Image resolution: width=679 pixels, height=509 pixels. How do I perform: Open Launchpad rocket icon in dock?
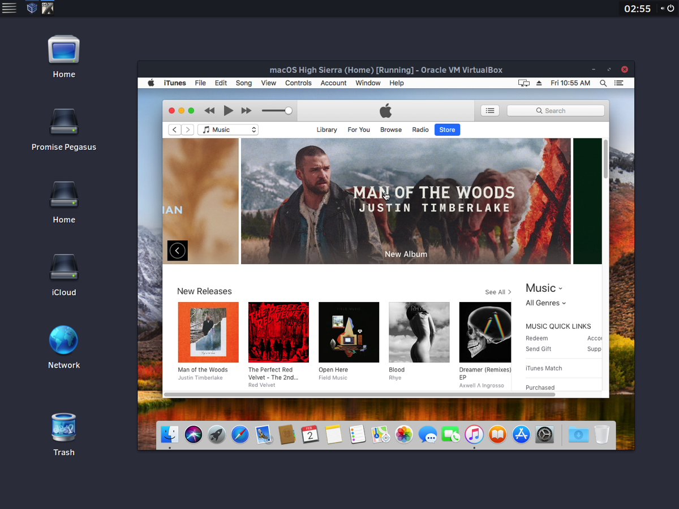[217, 434]
